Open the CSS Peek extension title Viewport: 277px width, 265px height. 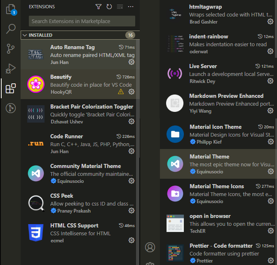pos(61,196)
